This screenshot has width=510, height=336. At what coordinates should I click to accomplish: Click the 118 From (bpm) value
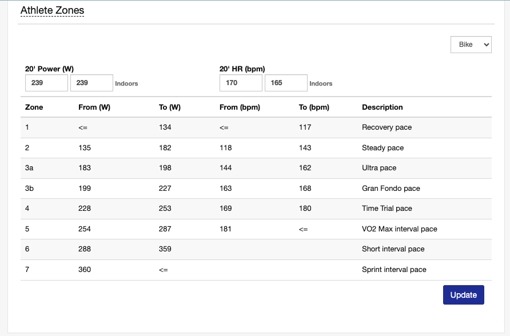click(226, 148)
